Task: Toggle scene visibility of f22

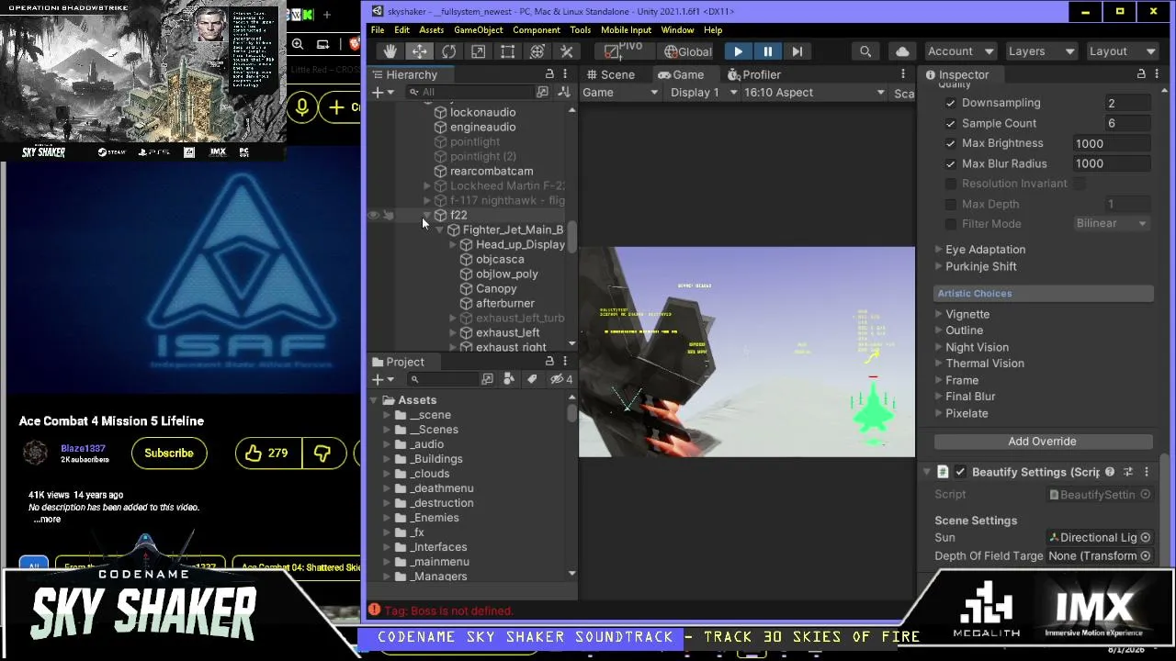Action: tap(373, 215)
